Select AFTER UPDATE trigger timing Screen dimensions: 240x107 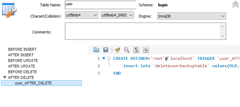coord(21,66)
